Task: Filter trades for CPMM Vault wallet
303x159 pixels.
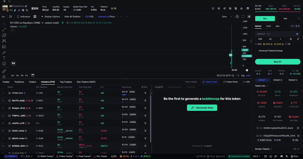Action: tap(145, 93)
